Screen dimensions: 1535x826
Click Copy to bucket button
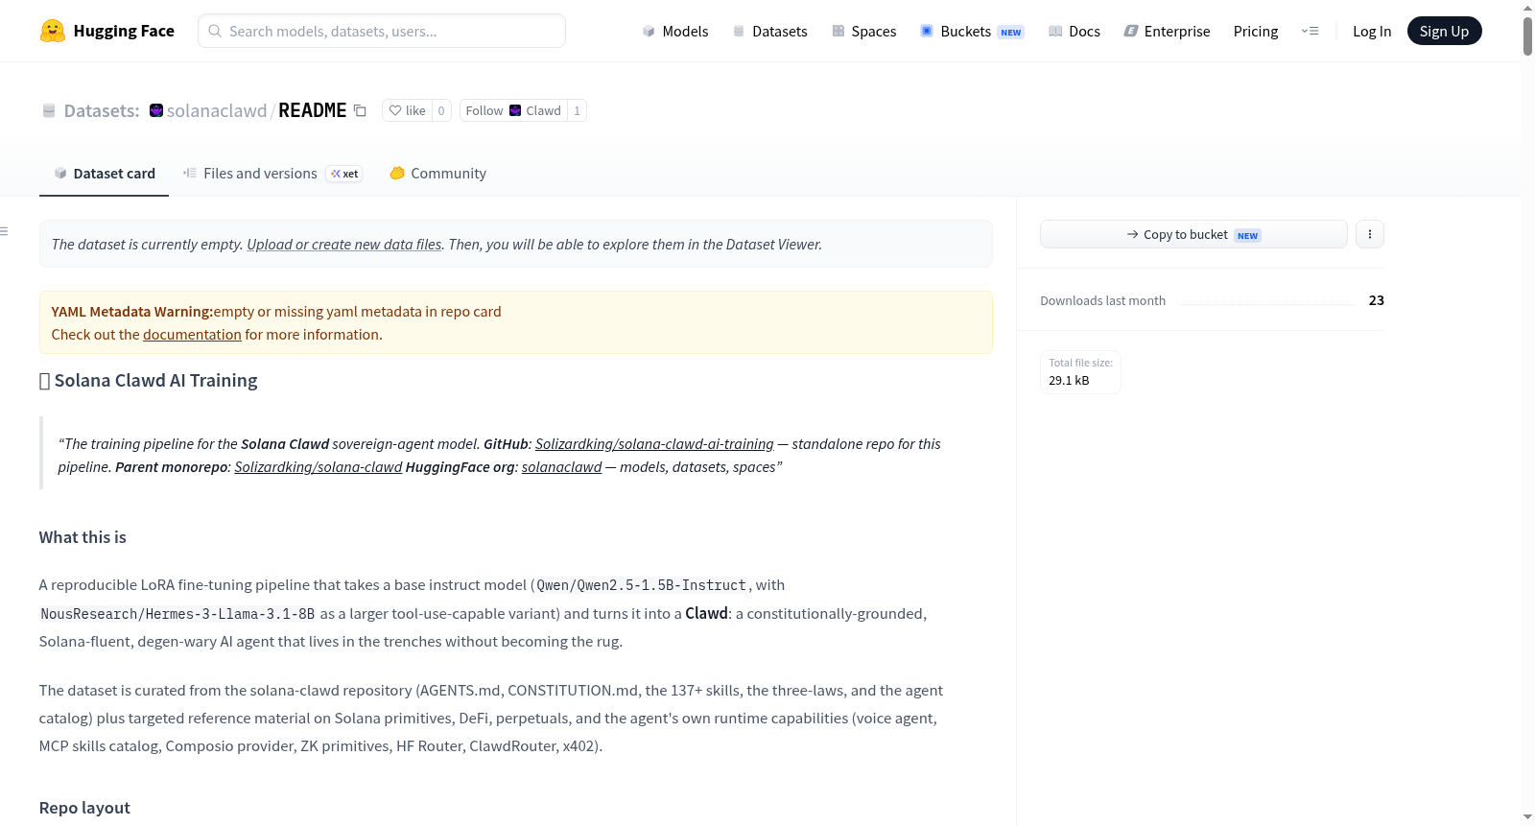pos(1193,234)
